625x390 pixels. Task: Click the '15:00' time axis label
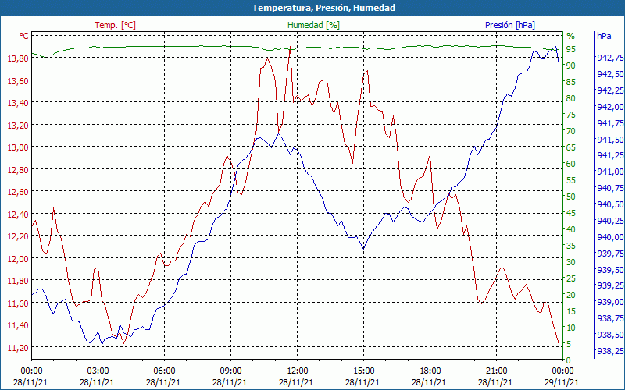click(363, 371)
